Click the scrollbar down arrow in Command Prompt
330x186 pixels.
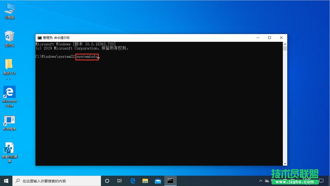[285, 163]
